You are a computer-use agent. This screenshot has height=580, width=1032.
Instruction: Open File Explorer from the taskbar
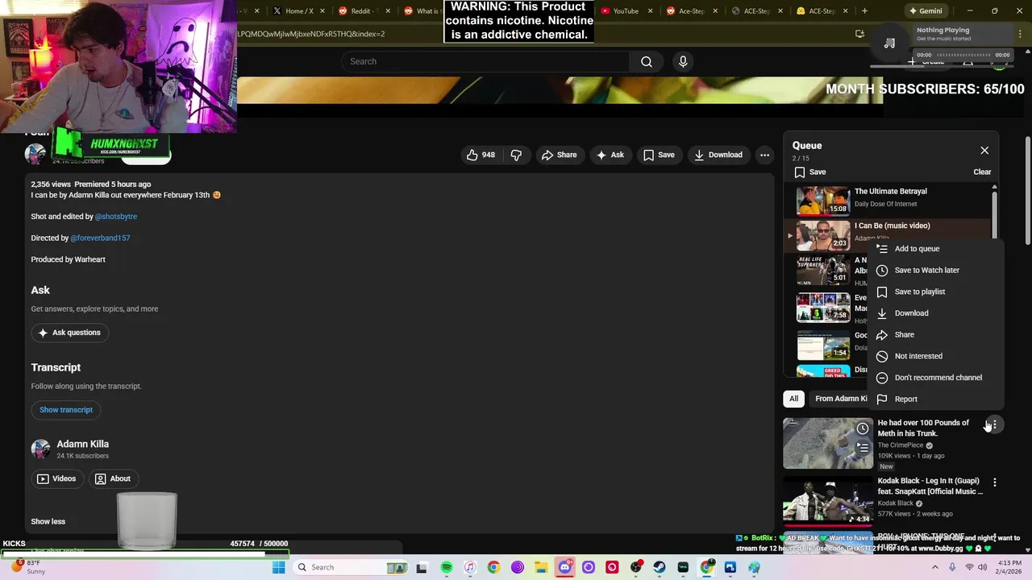click(x=541, y=567)
